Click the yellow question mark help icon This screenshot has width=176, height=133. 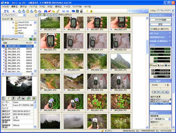point(87,11)
